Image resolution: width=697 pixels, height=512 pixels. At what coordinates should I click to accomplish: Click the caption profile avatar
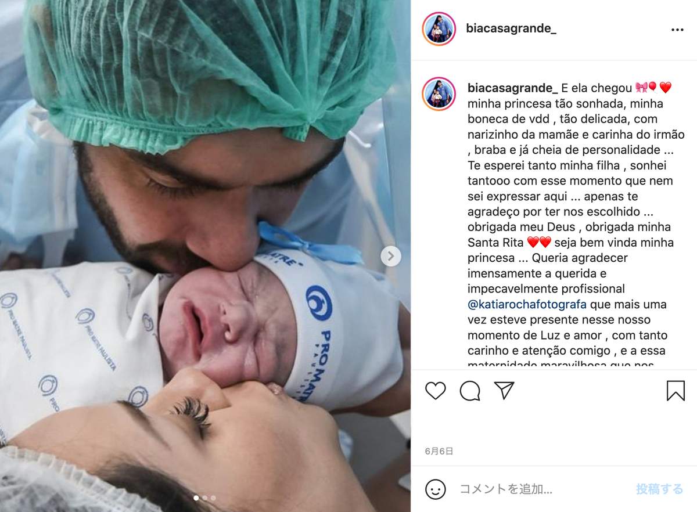(439, 93)
